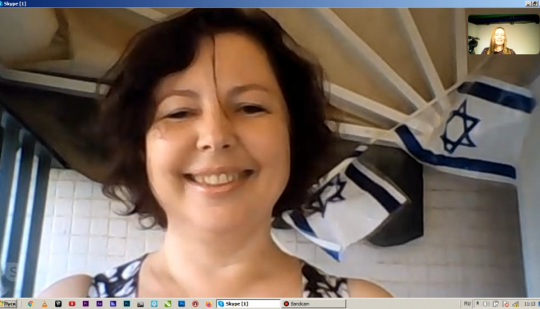Open the purple Adobe Media Encoder icon
Viewport: 540px width, 309px height.
[113, 304]
